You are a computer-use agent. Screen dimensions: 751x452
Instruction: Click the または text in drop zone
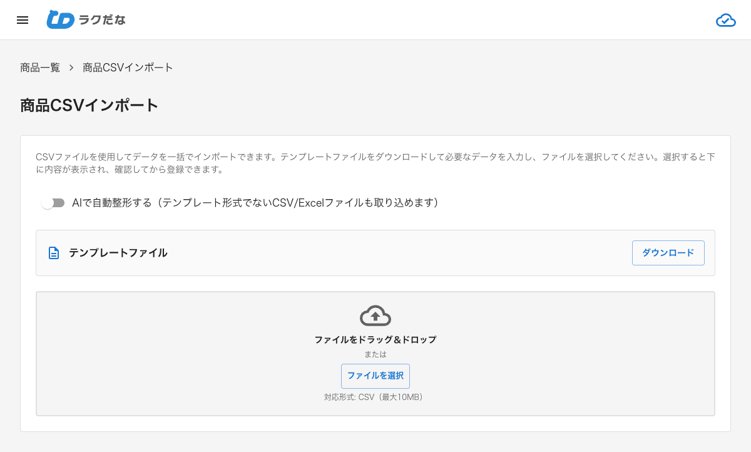(x=375, y=354)
